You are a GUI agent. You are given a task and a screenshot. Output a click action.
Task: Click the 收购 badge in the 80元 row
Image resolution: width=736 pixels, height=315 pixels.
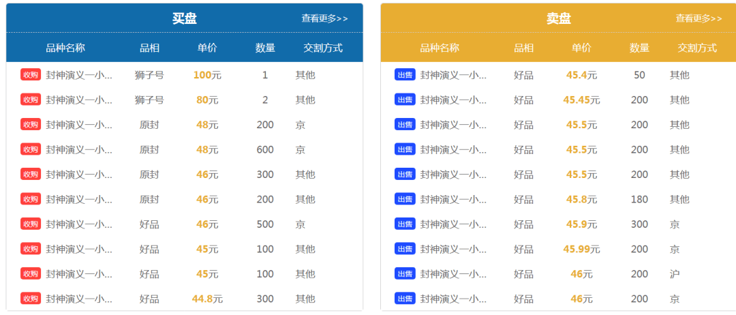tap(31, 100)
